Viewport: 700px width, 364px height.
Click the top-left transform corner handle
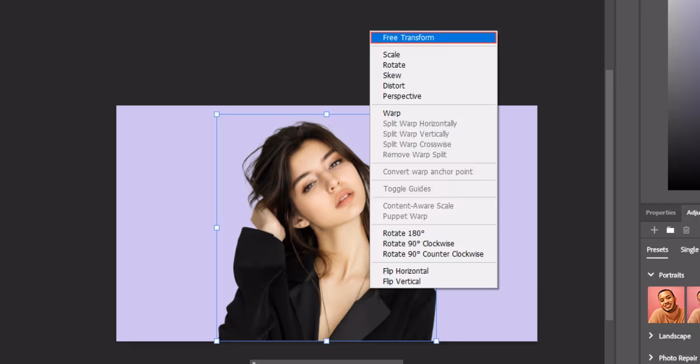217,114
